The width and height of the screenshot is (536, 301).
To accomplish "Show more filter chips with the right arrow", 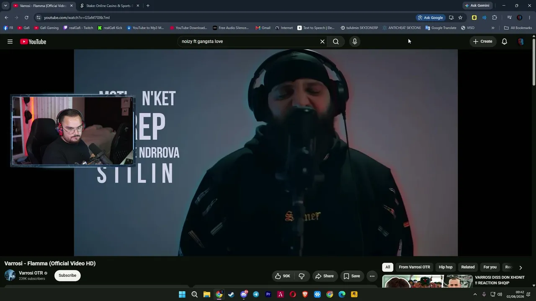I will tap(521, 268).
